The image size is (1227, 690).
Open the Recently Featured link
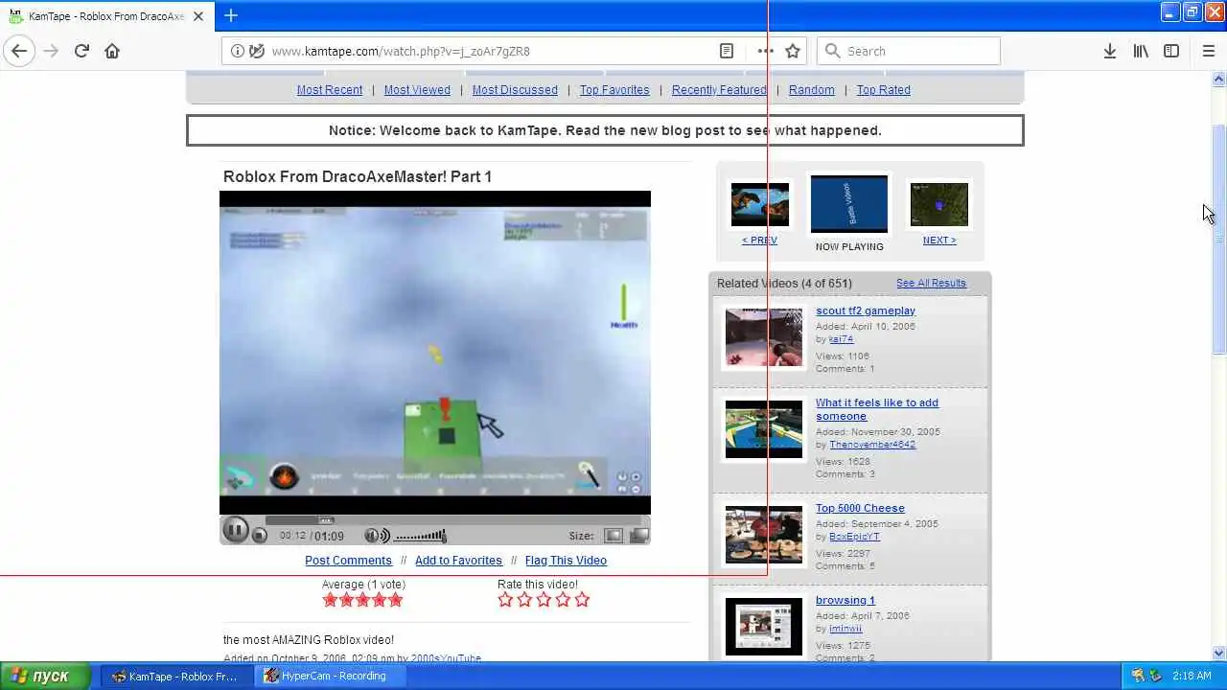pyautogui.click(x=719, y=89)
